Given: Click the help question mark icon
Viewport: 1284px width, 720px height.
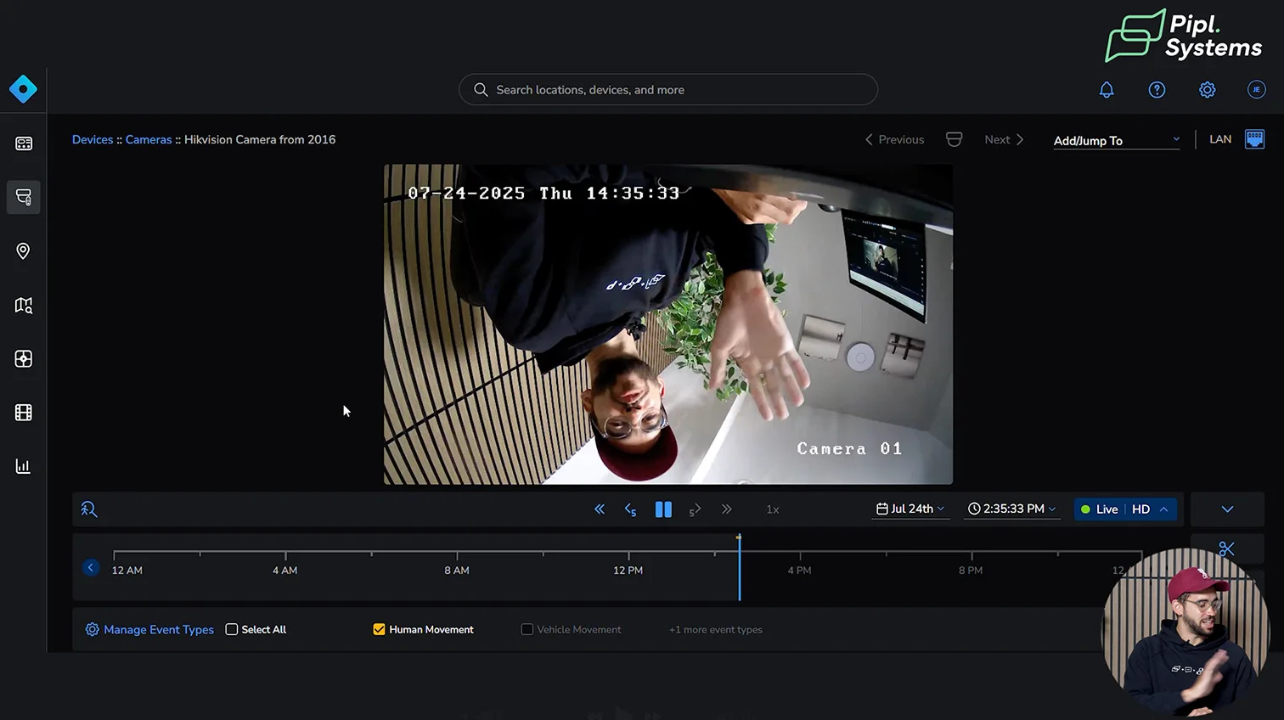Looking at the screenshot, I should pos(1157,90).
